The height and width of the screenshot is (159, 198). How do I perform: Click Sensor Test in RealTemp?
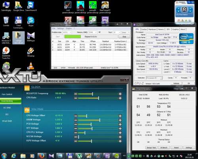(151, 147)
